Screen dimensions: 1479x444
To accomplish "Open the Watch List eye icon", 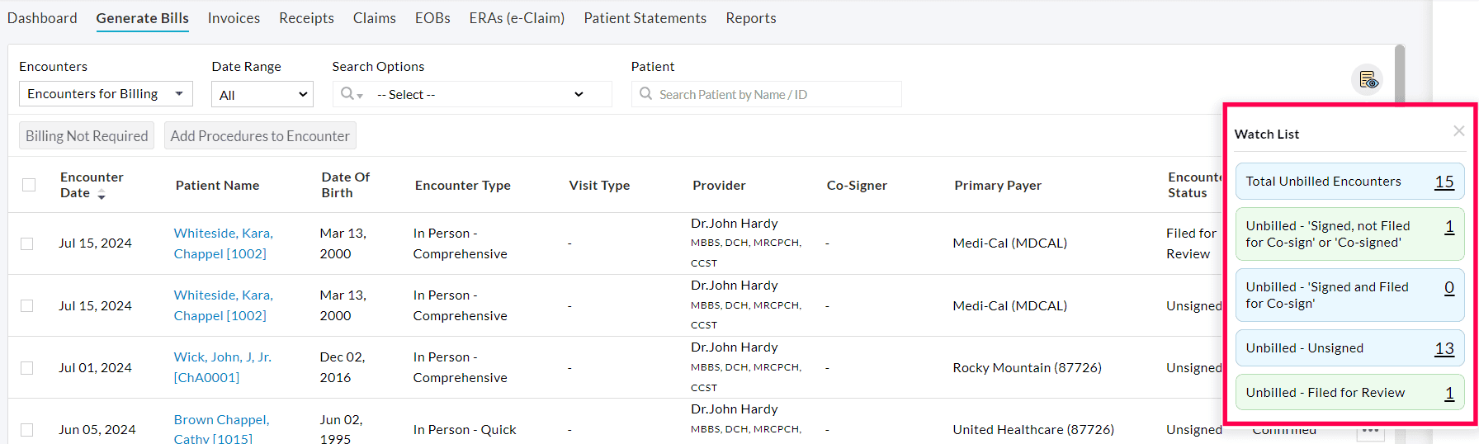I will 1368,80.
